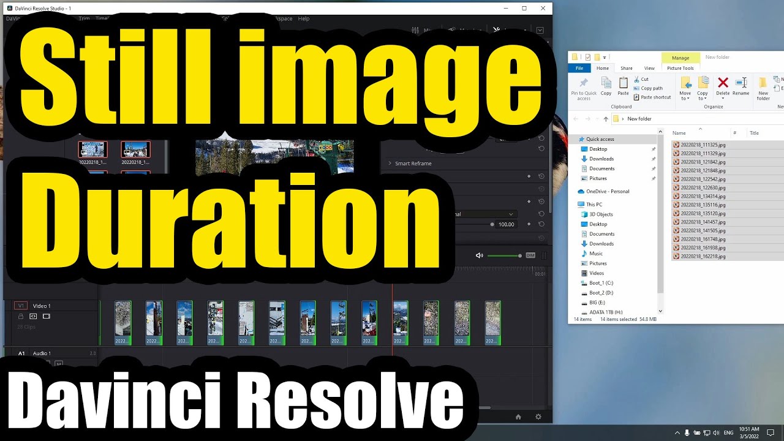Adjust the monitor volume slider
Viewport: 784px width, 441px height.
click(505, 255)
